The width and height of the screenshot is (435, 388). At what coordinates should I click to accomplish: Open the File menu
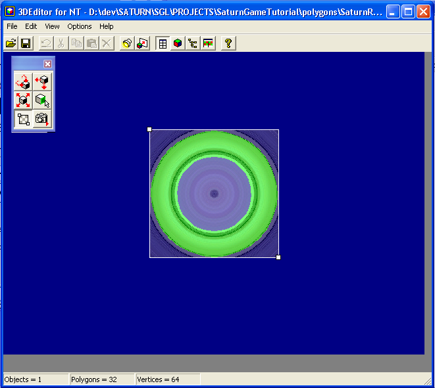pyautogui.click(x=12, y=26)
